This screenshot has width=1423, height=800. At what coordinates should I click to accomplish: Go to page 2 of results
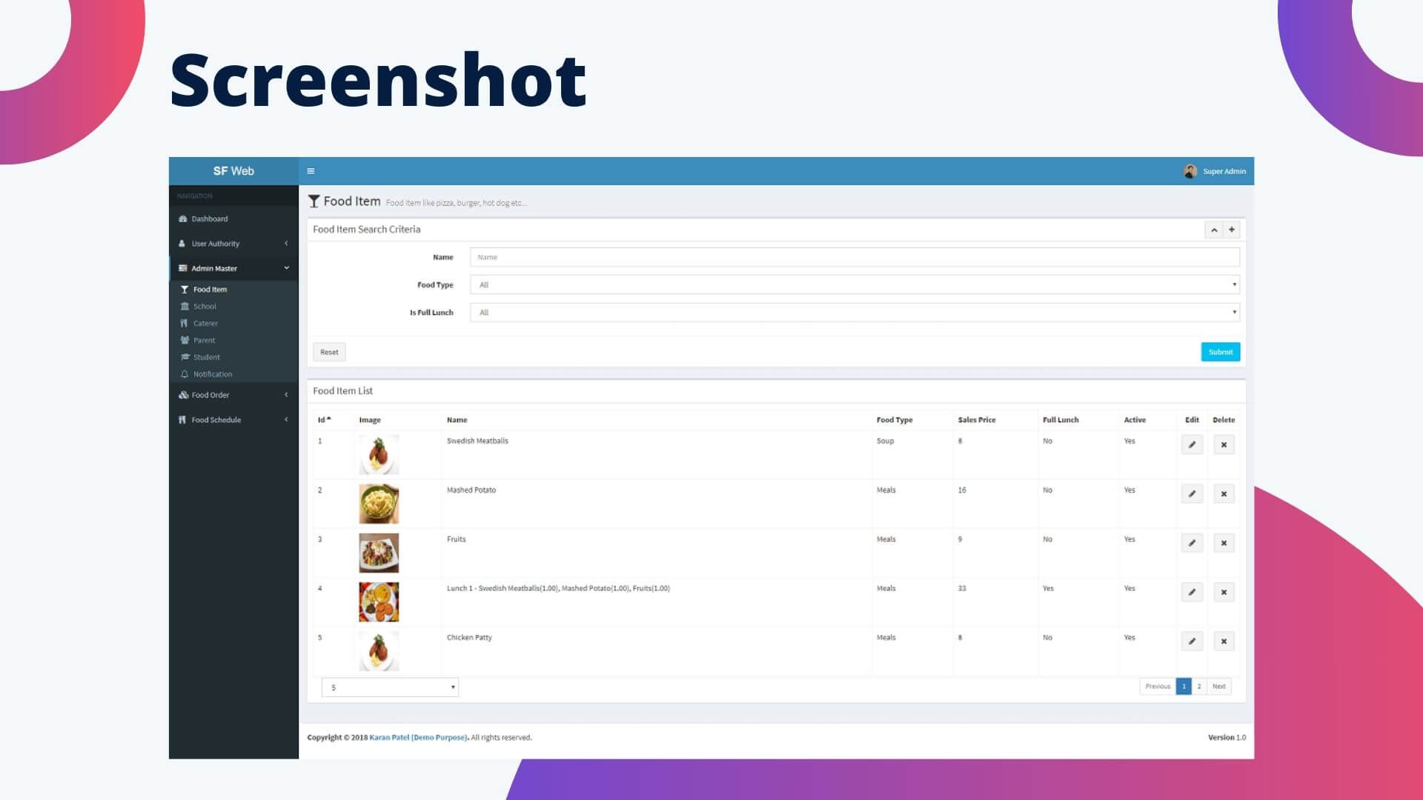1199,687
